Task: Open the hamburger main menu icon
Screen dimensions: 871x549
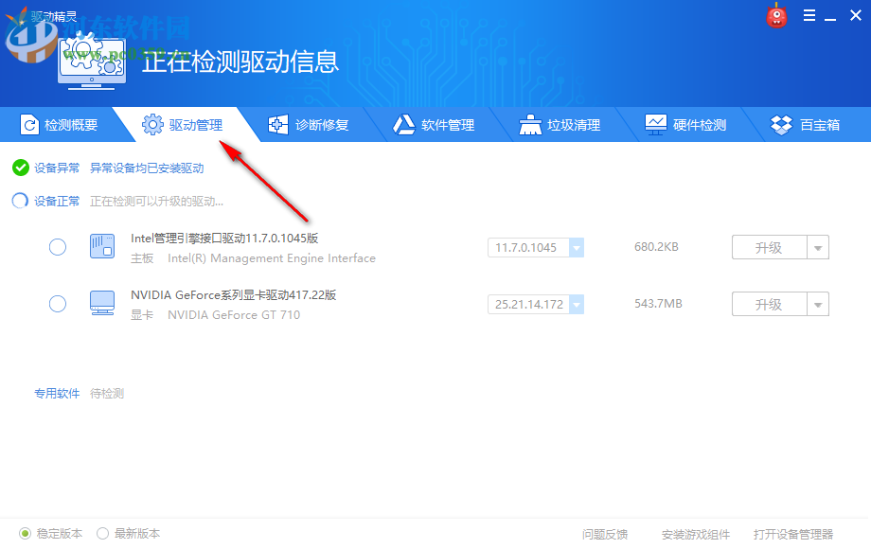Action: coord(811,15)
